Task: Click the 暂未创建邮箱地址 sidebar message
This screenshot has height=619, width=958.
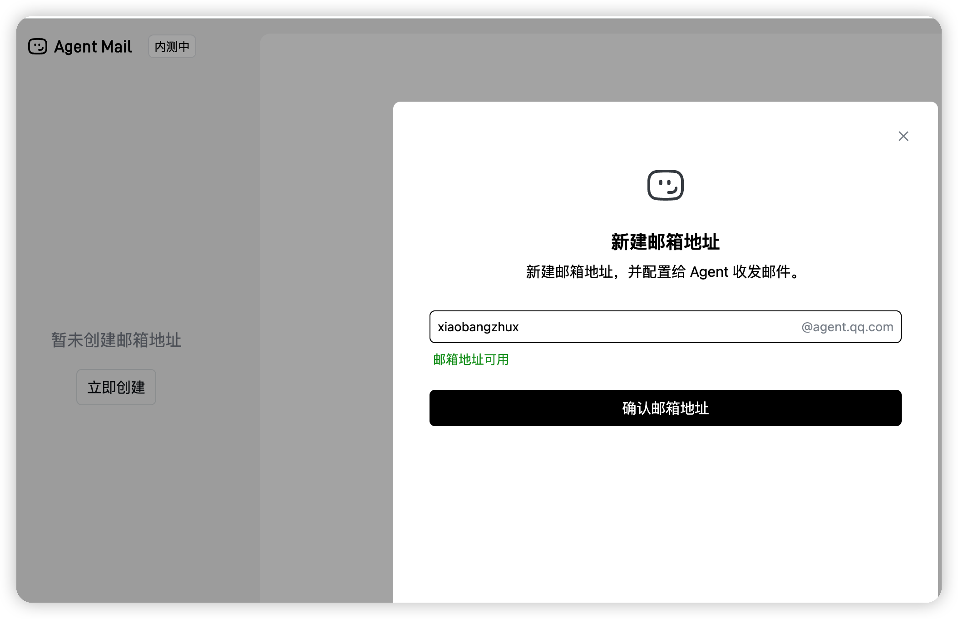Action: (116, 340)
